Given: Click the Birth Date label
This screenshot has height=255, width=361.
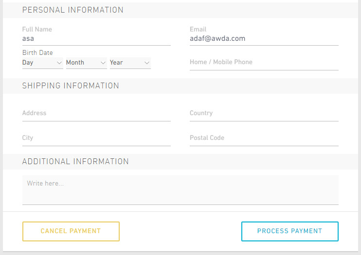Looking at the screenshot, I should pos(37,52).
